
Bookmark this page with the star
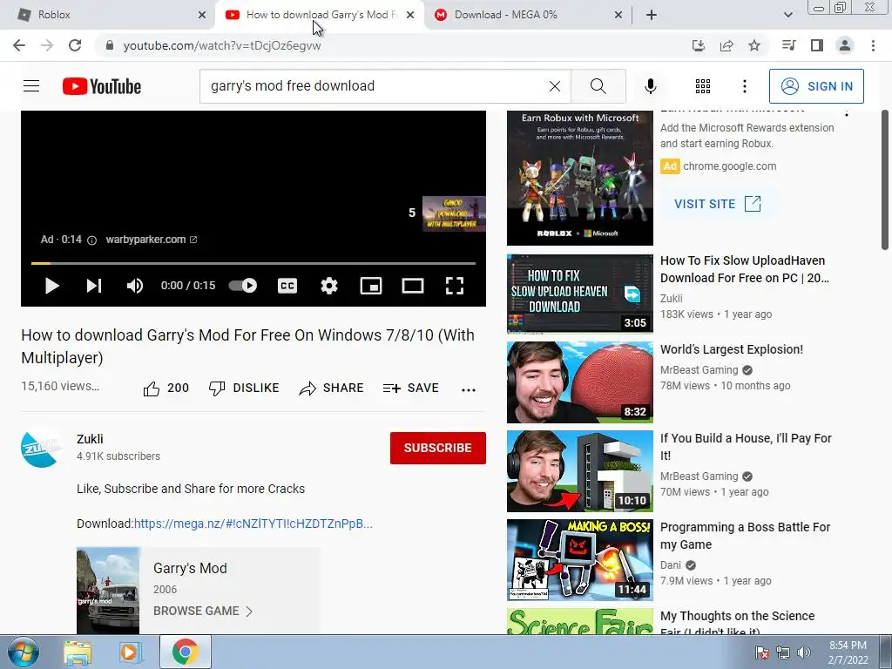click(754, 45)
